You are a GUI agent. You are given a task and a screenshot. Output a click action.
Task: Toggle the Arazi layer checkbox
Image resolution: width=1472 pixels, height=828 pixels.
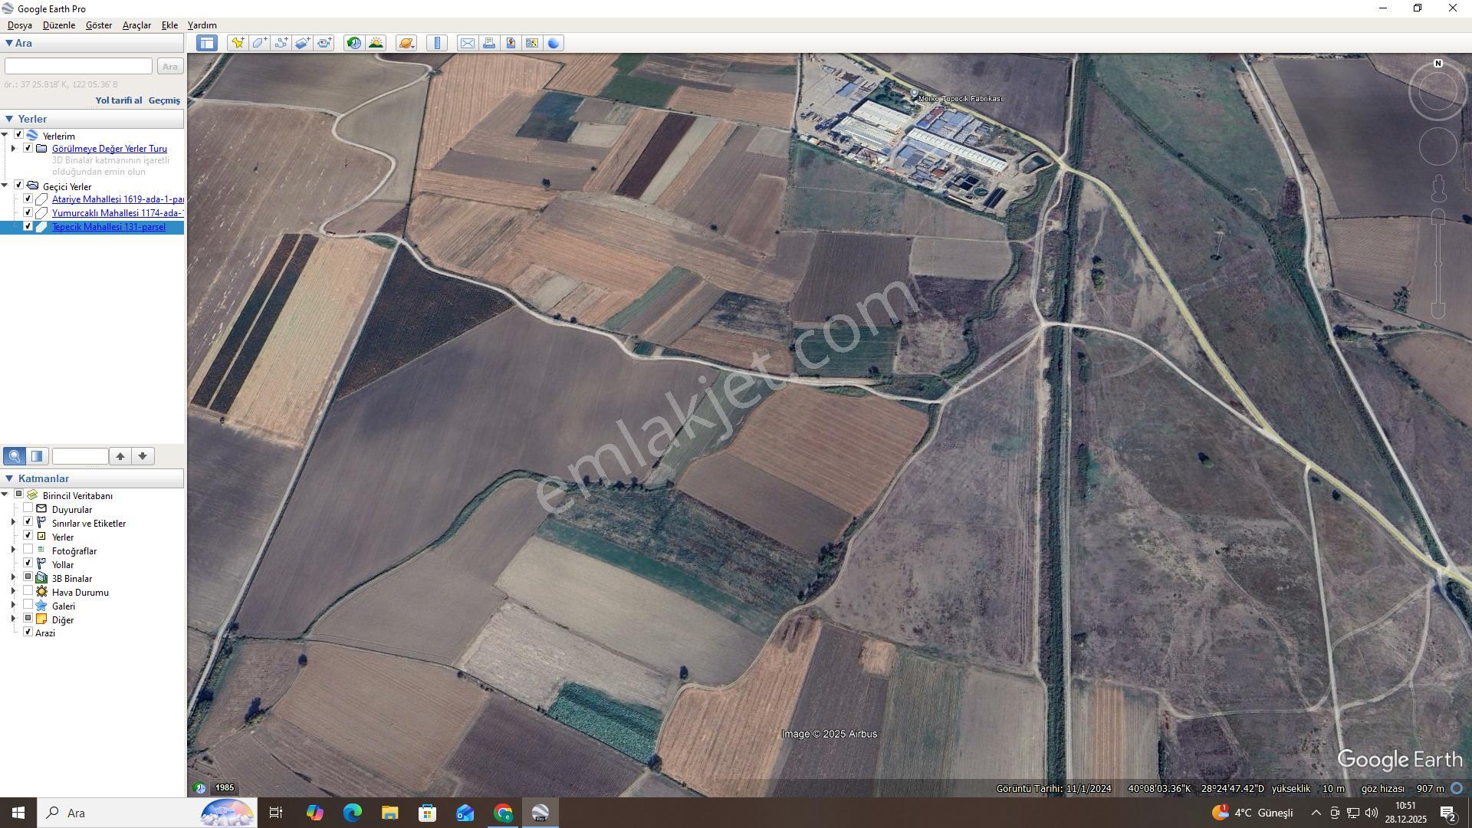pyautogui.click(x=28, y=632)
